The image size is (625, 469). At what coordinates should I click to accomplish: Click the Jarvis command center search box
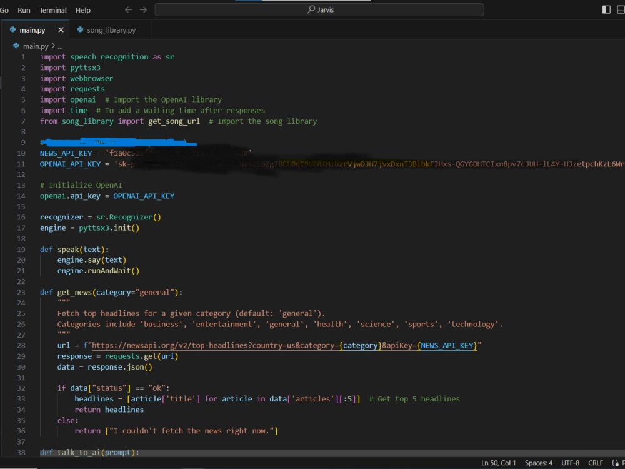[319, 9]
